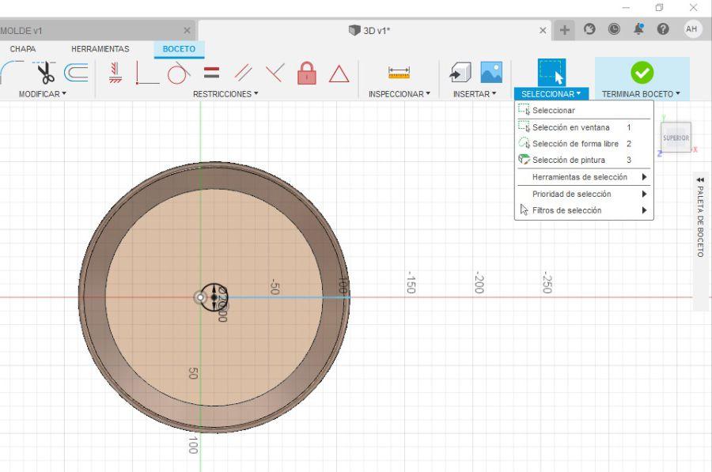Select the Trim scissors tool

pyautogui.click(x=45, y=73)
